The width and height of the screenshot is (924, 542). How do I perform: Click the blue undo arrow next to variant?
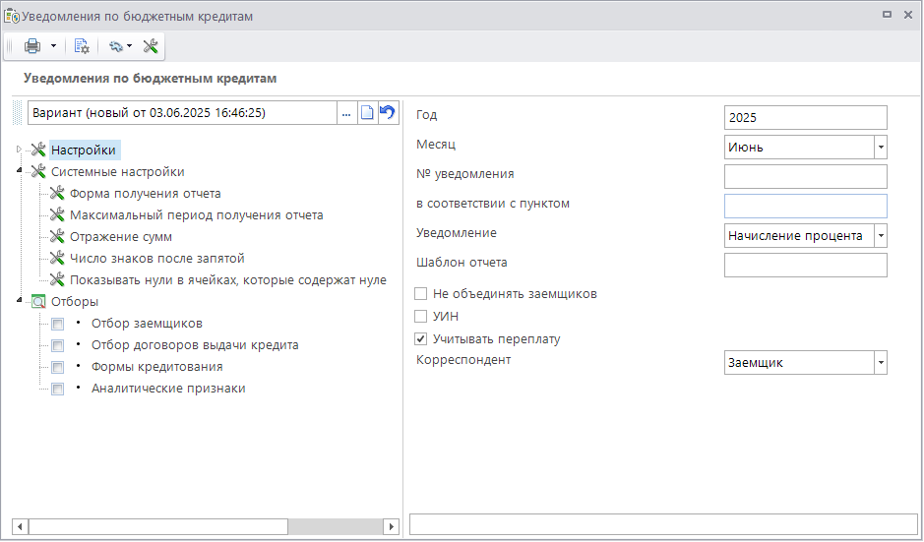pos(388,113)
